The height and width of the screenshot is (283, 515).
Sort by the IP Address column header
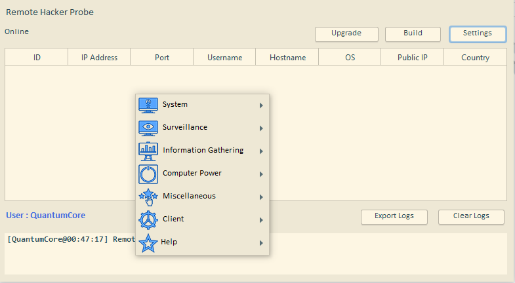coord(99,58)
